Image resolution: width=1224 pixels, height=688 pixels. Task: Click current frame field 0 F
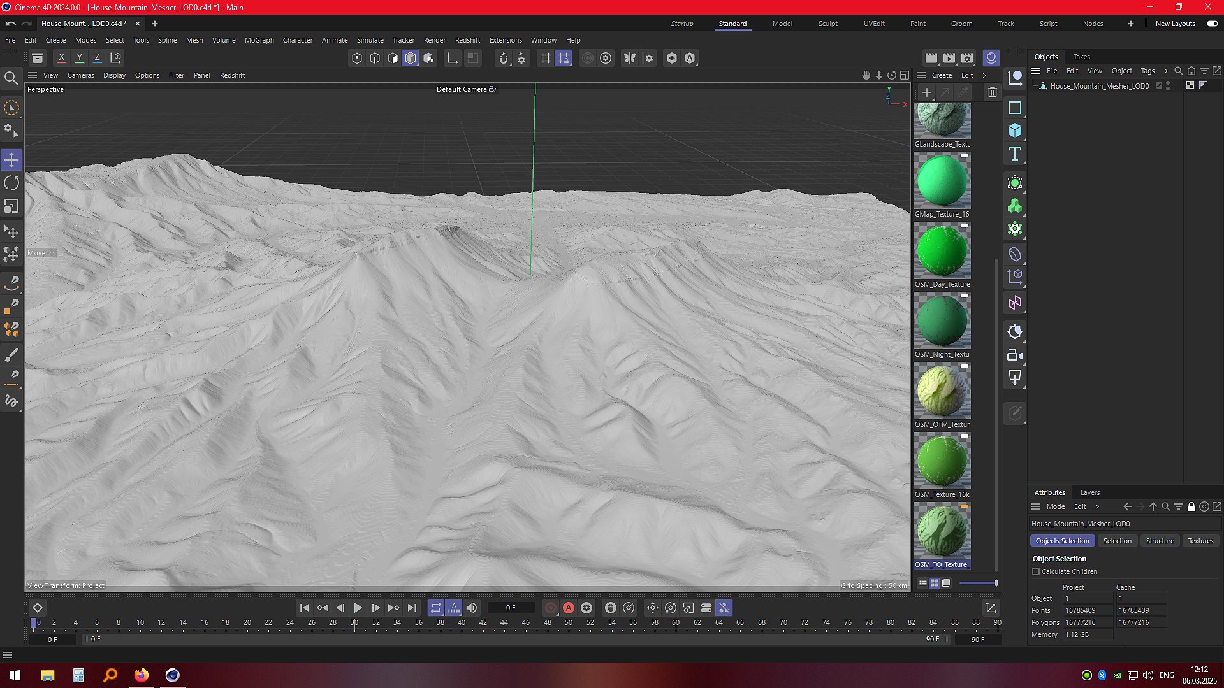coord(511,608)
